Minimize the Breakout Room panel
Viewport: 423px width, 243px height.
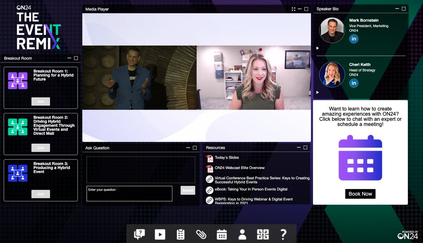click(x=69, y=58)
